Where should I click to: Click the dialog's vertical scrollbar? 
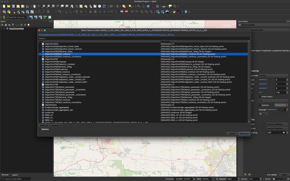(x=249, y=81)
